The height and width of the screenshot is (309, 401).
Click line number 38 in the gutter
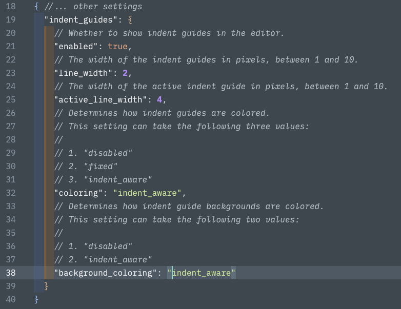click(x=11, y=273)
